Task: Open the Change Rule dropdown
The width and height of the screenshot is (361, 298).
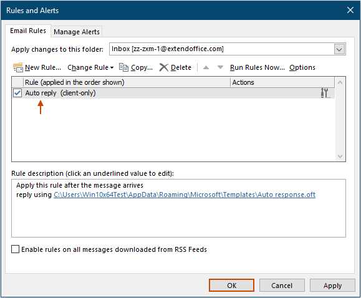Action: click(90, 67)
